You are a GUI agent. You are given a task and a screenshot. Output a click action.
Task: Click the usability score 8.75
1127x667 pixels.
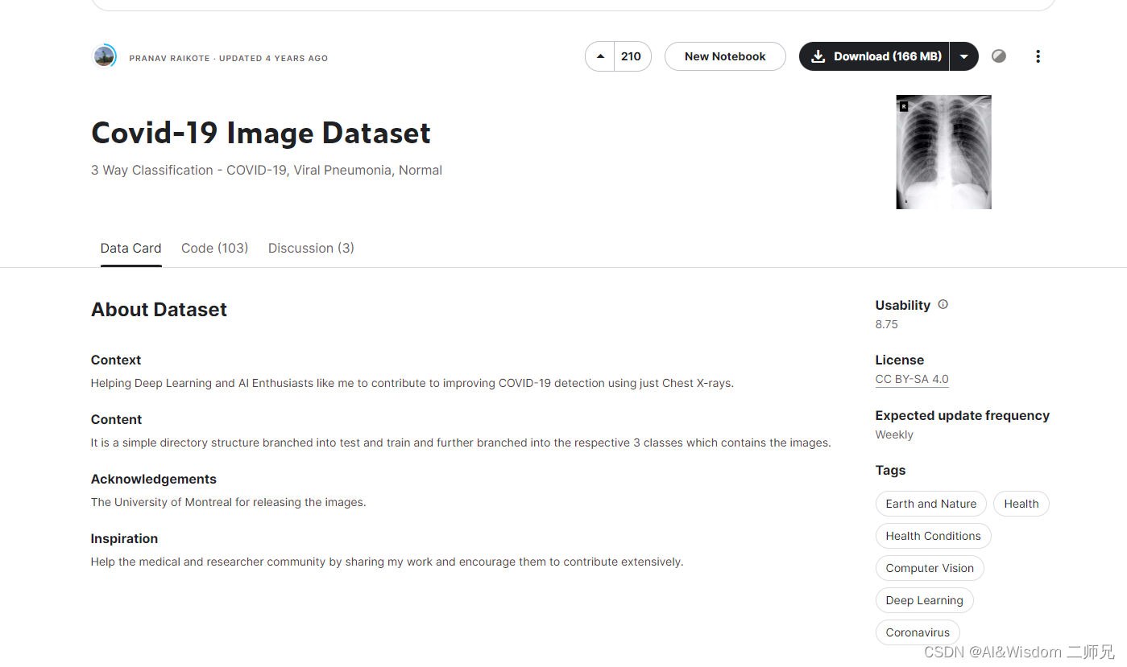pos(887,324)
